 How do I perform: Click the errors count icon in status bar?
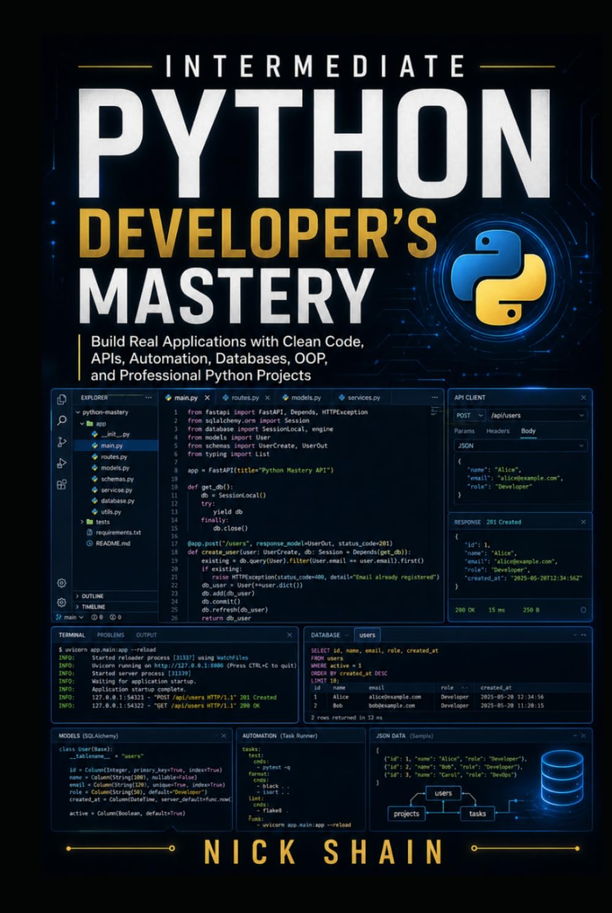pyautogui.click(x=97, y=617)
